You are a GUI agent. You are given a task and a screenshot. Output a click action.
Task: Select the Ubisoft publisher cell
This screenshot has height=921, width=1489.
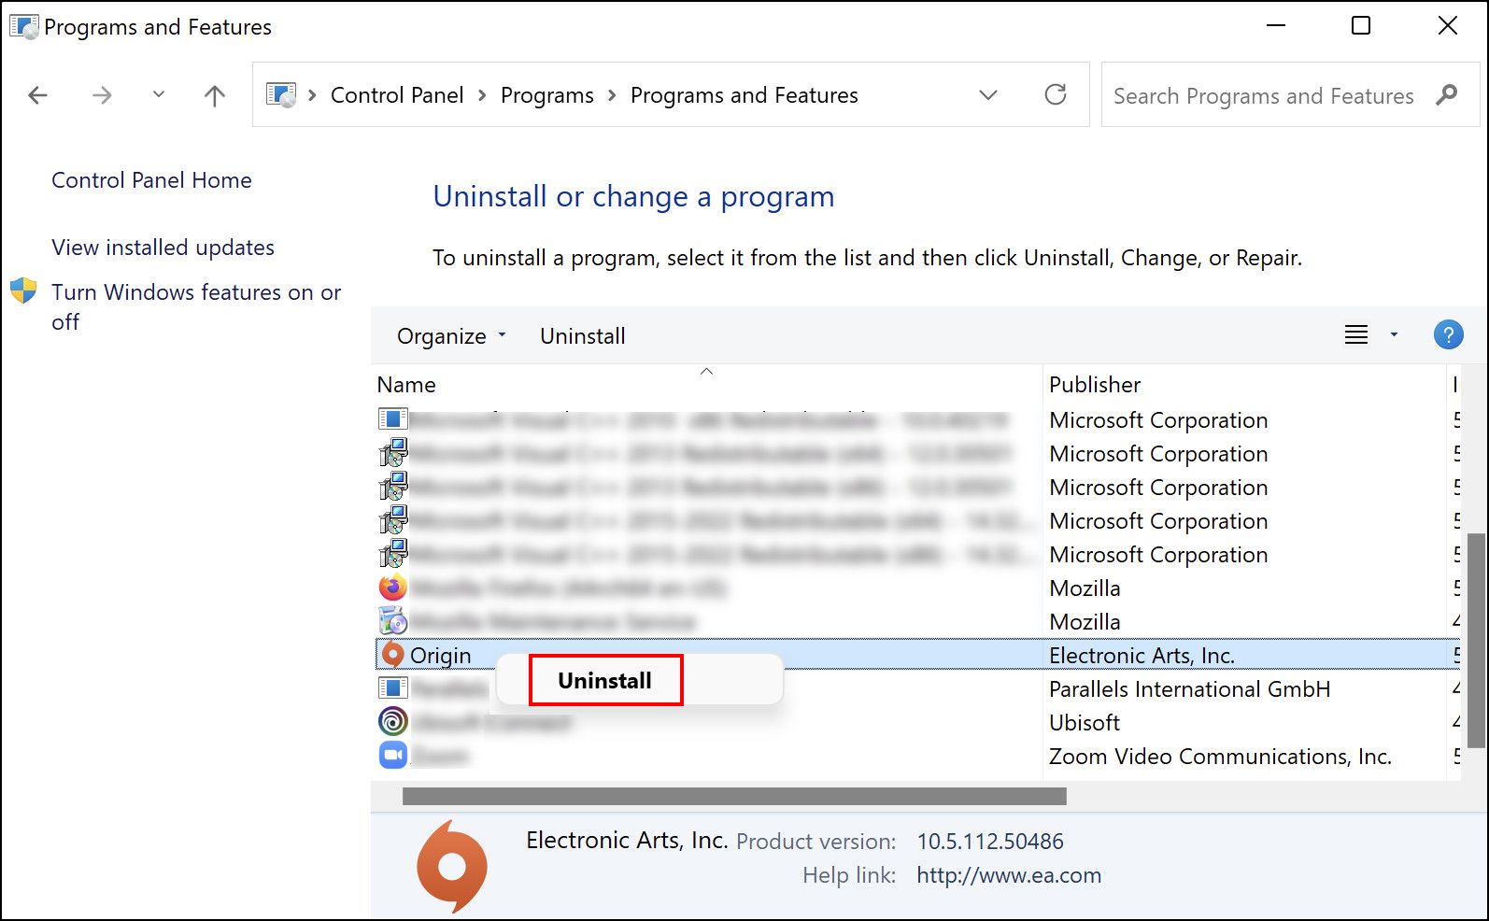[1085, 723]
